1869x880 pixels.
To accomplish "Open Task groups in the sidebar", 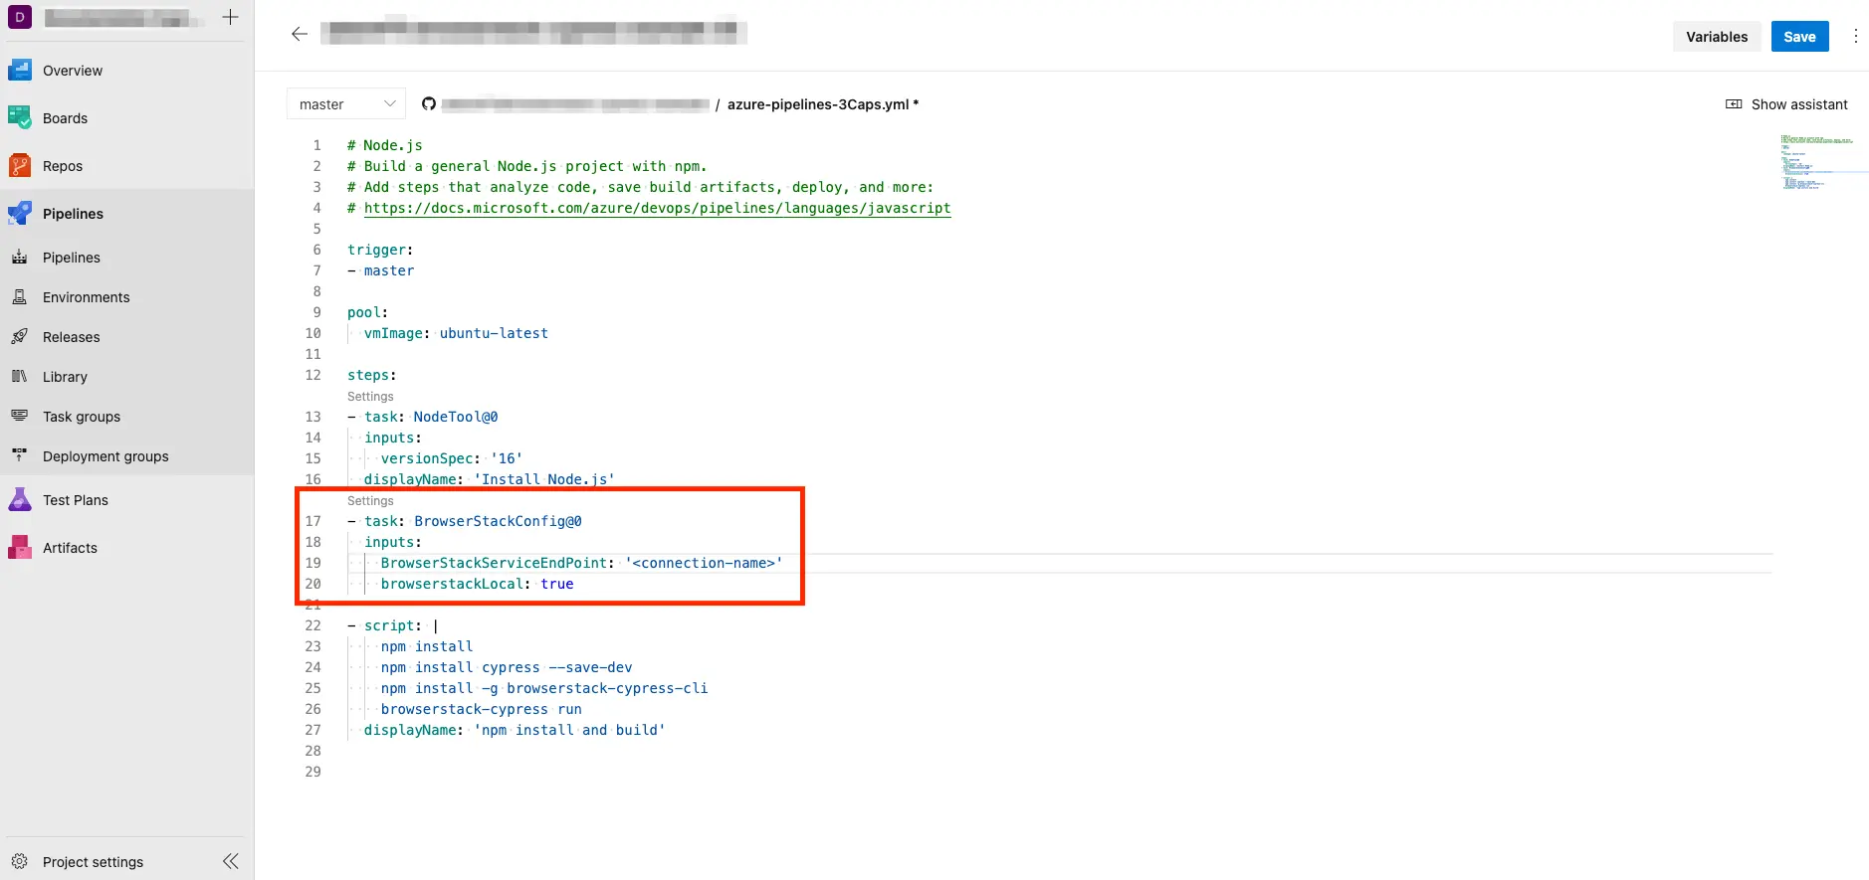I will point(82,417).
